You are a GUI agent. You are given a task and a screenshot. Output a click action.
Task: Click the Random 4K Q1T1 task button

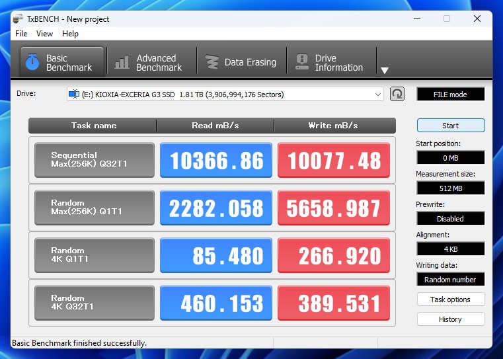coord(95,255)
